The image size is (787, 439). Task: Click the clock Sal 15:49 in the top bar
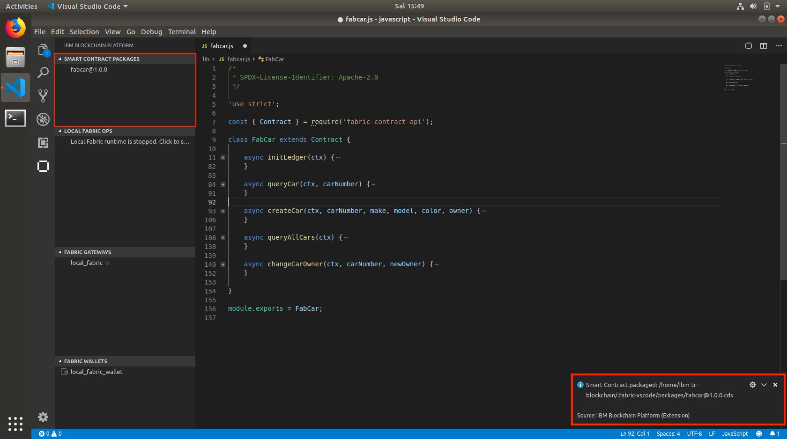409,6
